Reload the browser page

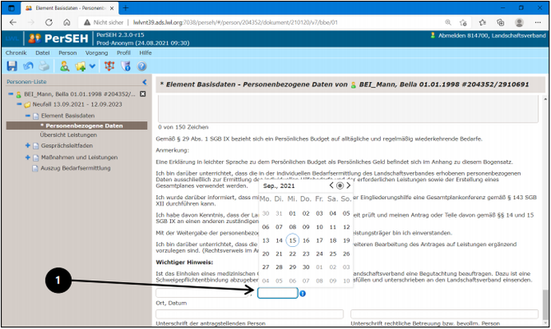49,22
